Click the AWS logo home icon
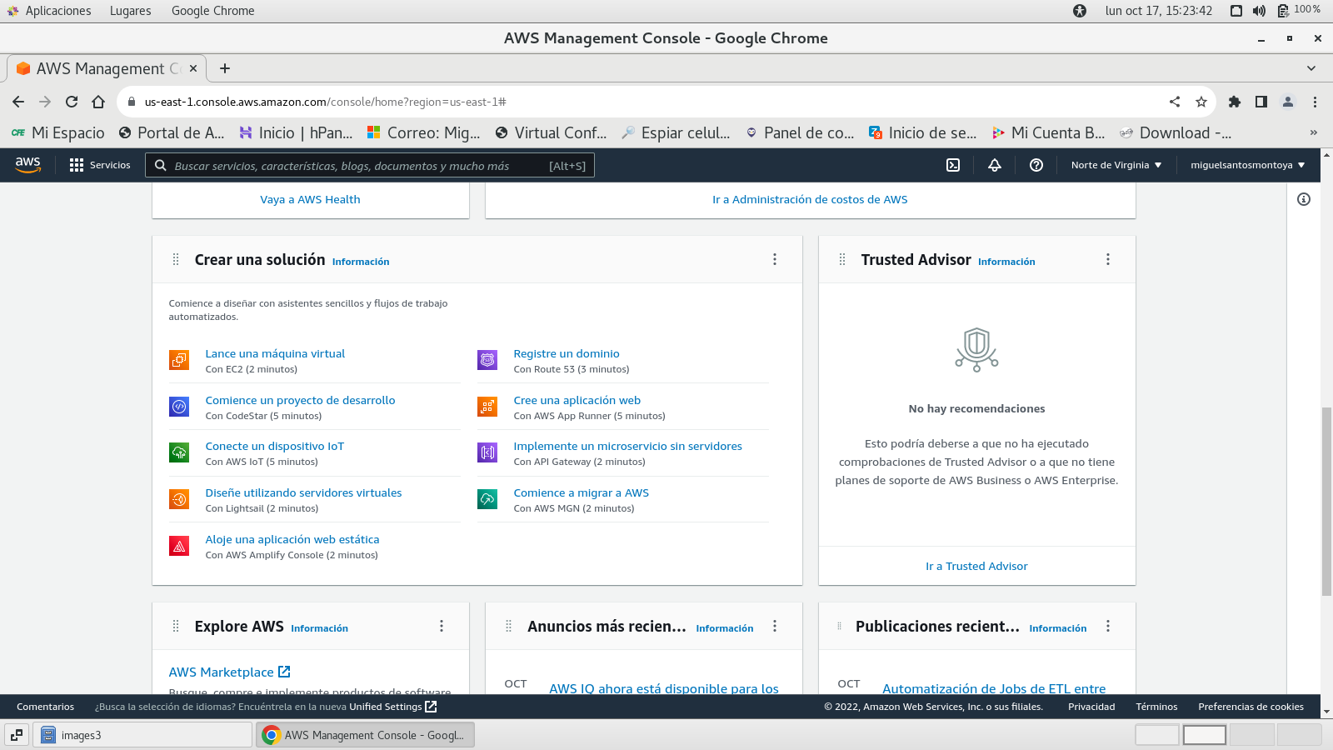 point(27,165)
